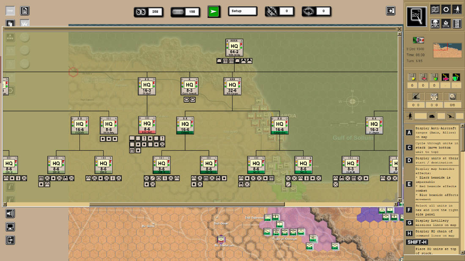Select the XXI Corps HQ 32-6 counter
This screenshot has width=465, height=261.
pyautogui.click(x=232, y=86)
